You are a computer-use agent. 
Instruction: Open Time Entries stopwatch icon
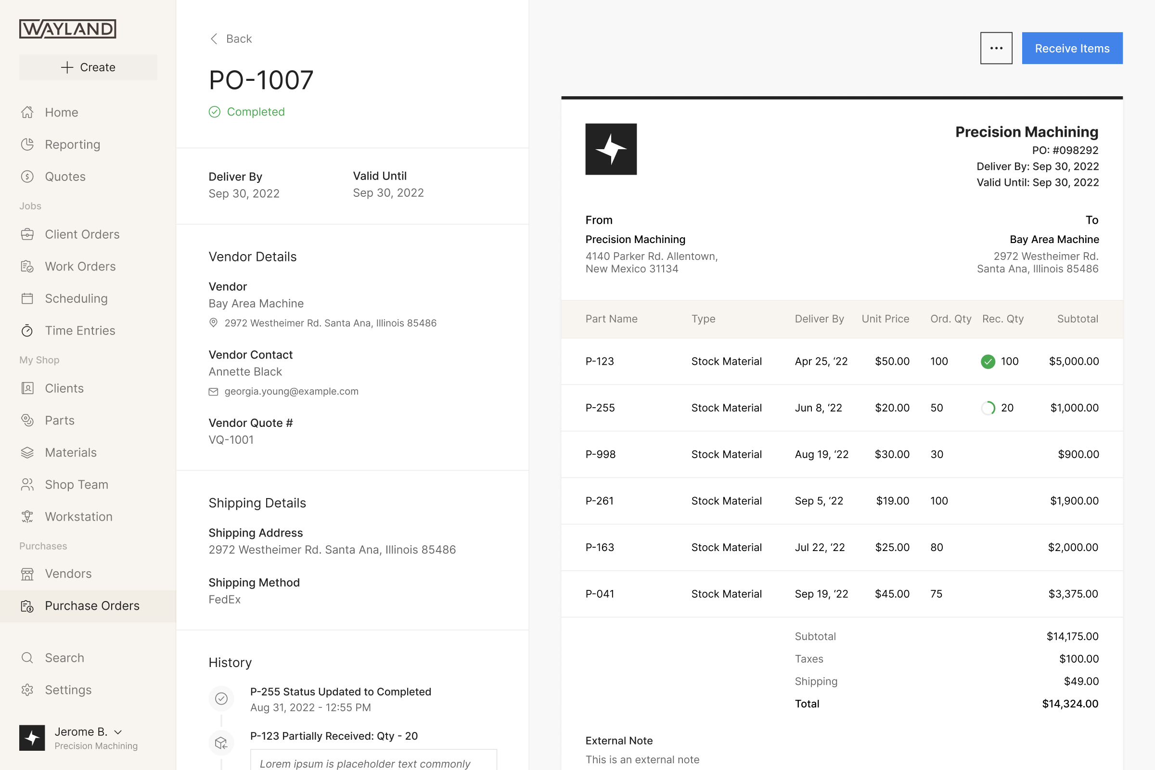27,331
